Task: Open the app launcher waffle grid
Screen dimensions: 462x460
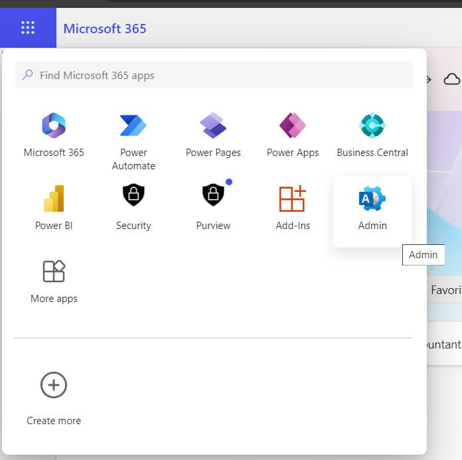Action: coord(28,28)
